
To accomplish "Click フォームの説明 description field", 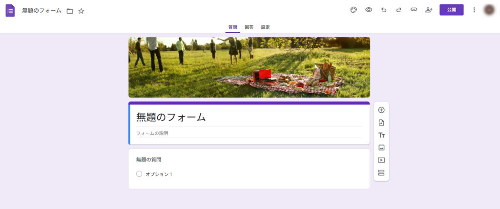I will click(249, 133).
